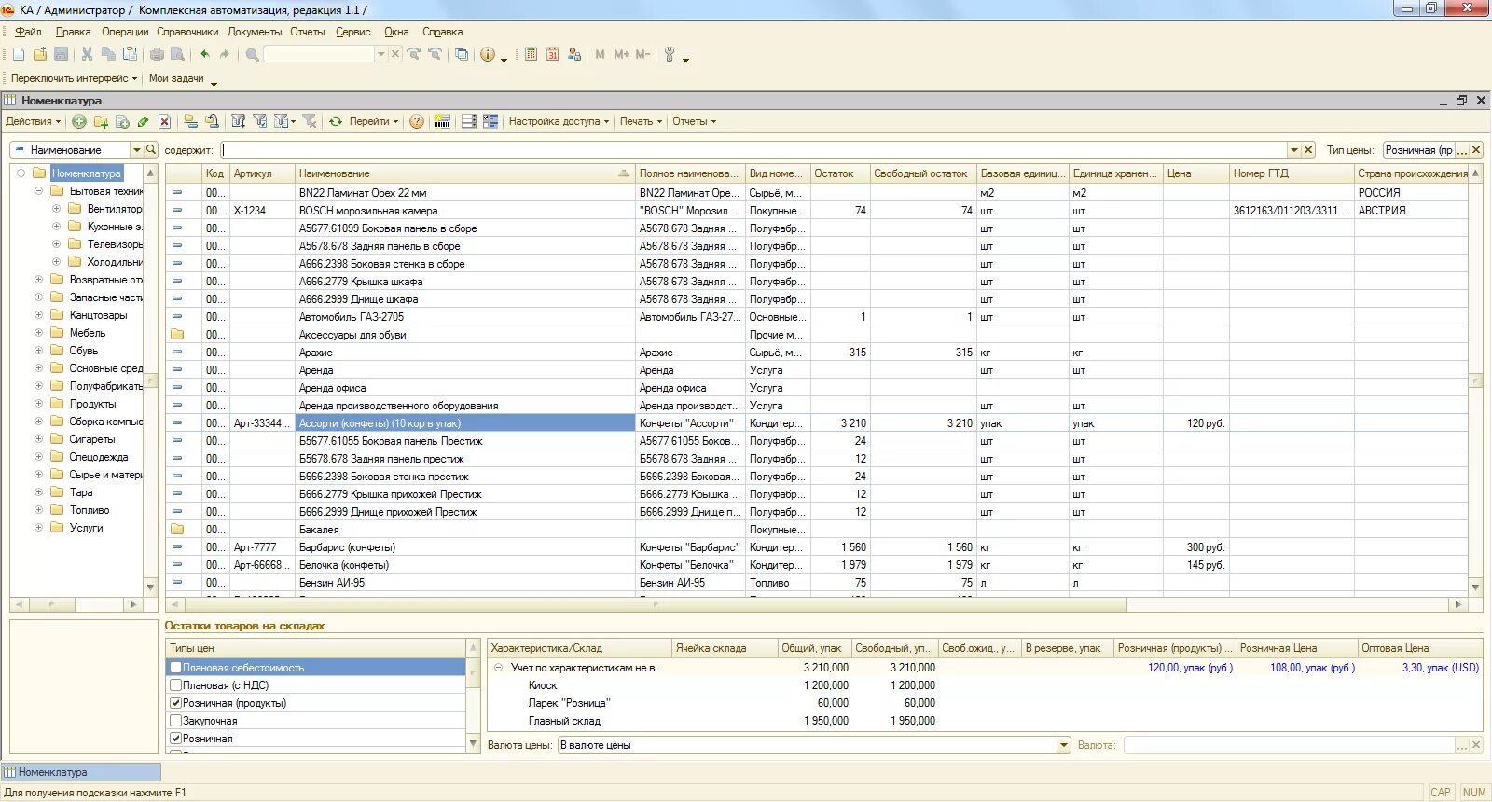1492x802 pixels.
Task: Open the Документы menu
Action: coord(255,32)
